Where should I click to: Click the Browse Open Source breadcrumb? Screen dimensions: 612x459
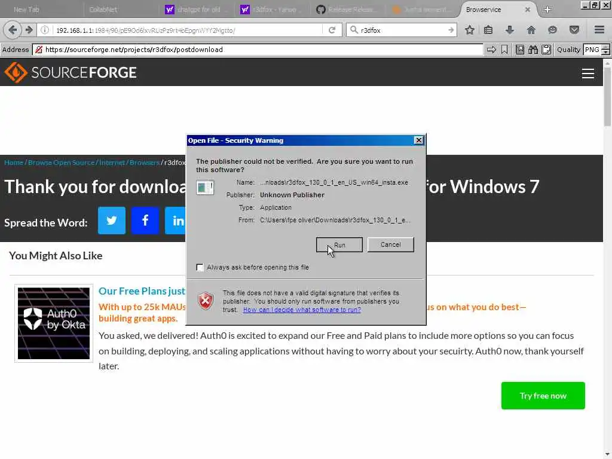[62, 163]
